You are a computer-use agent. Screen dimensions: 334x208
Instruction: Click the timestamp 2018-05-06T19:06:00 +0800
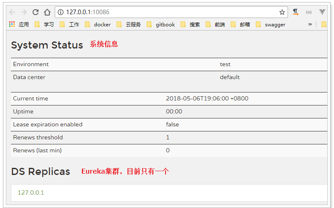[207, 99]
